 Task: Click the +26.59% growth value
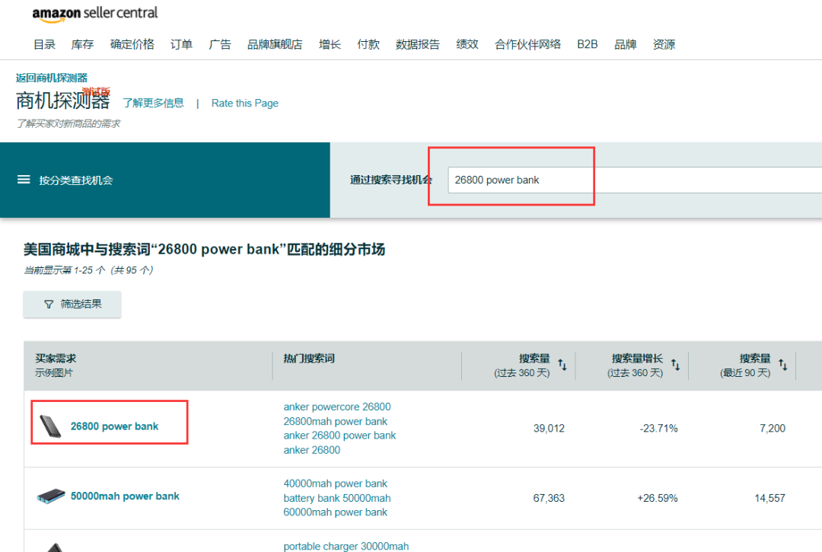[x=658, y=498]
